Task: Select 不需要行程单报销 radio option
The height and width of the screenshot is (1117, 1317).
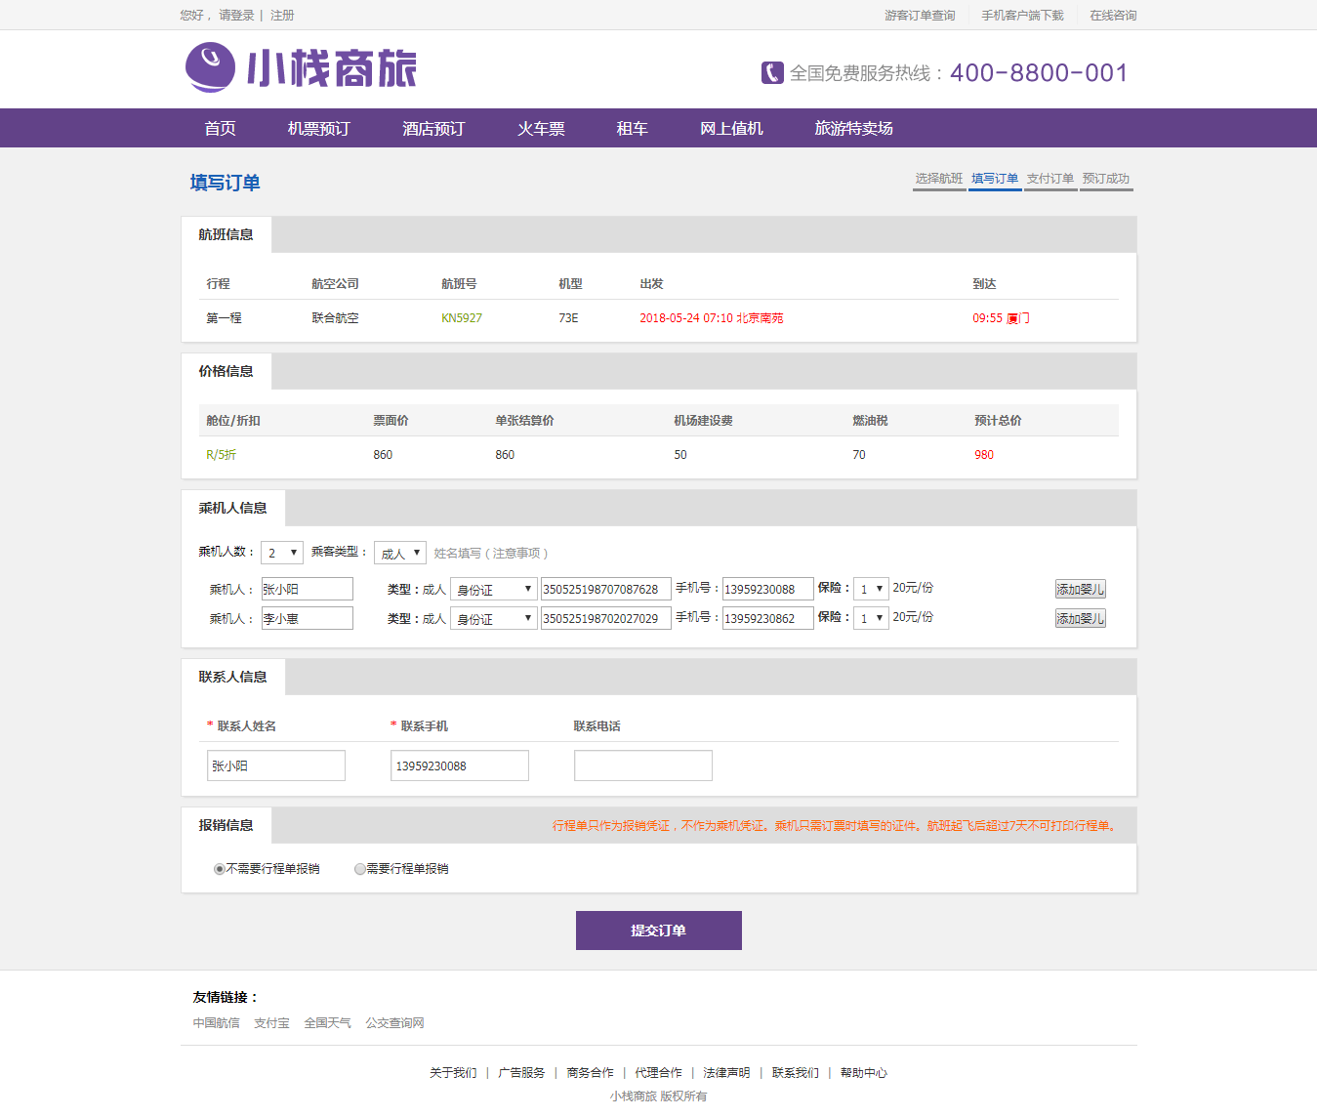Action: click(x=220, y=869)
